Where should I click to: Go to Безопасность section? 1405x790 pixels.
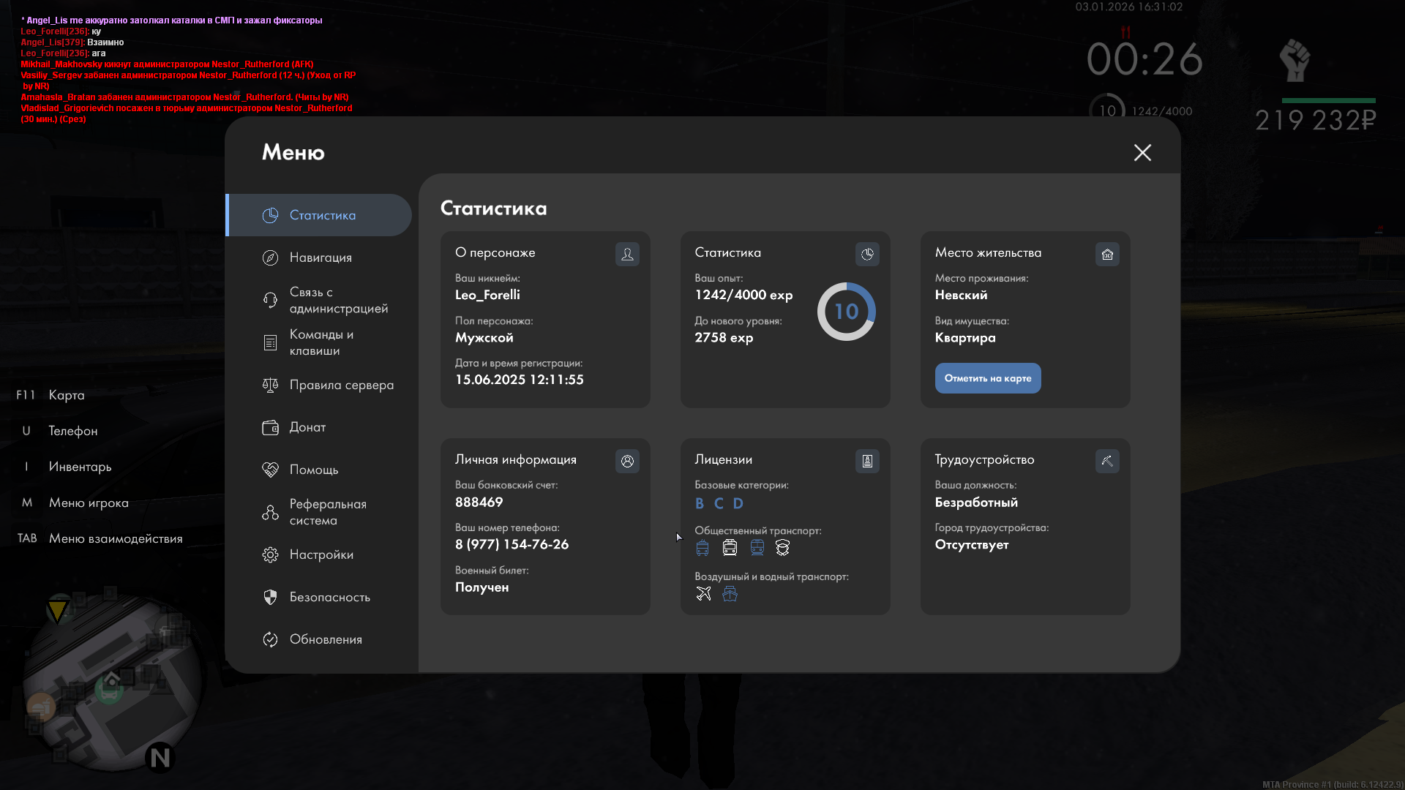coord(329,597)
